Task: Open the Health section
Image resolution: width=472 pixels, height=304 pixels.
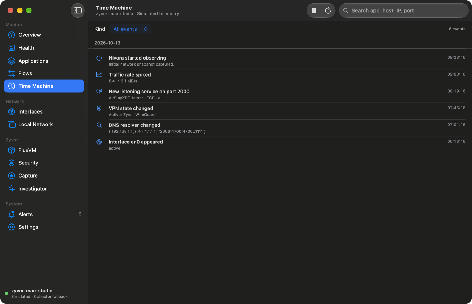Action: coord(44,48)
